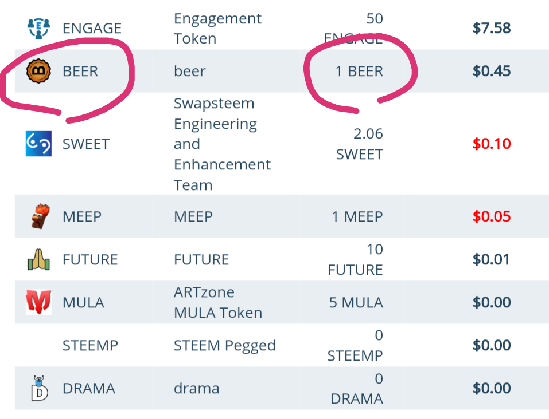Select the DRAMA token icon
This screenshot has width=549, height=419.
point(39,388)
